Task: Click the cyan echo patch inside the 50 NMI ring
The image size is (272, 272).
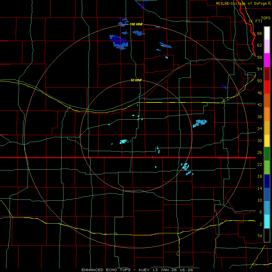Action: click(123, 141)
